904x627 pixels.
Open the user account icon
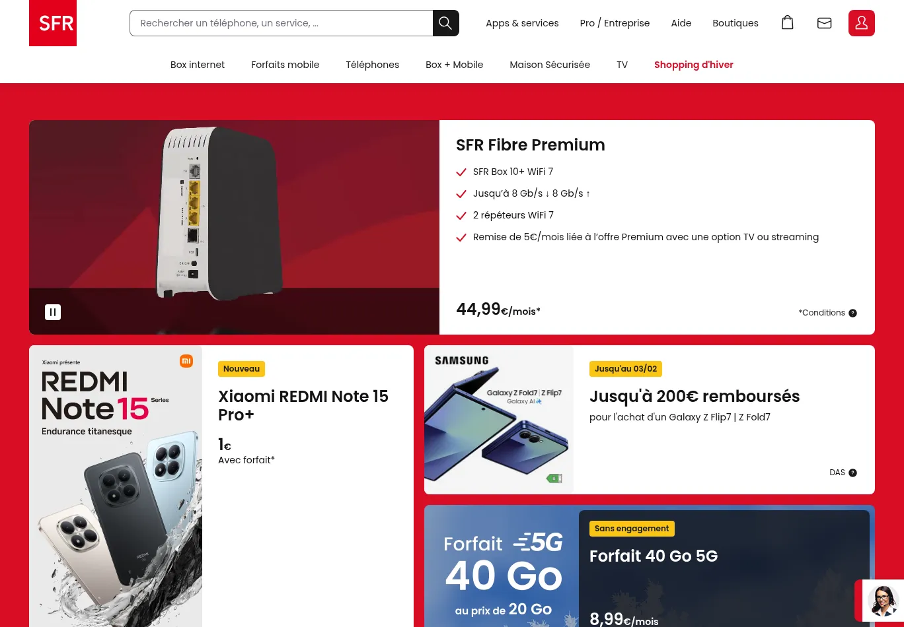coord(862,23)
